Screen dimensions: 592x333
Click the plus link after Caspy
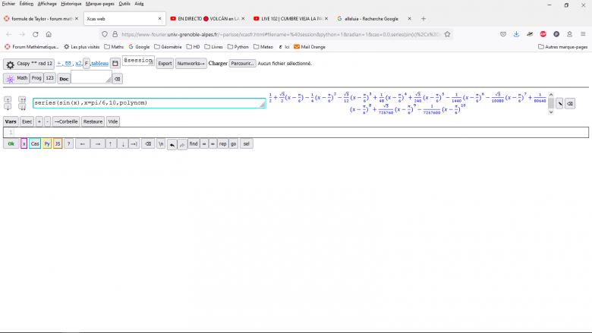[59, 64]
